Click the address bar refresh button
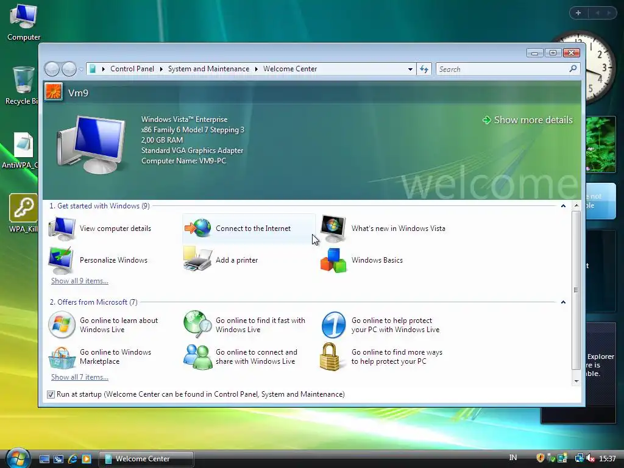 424,69
